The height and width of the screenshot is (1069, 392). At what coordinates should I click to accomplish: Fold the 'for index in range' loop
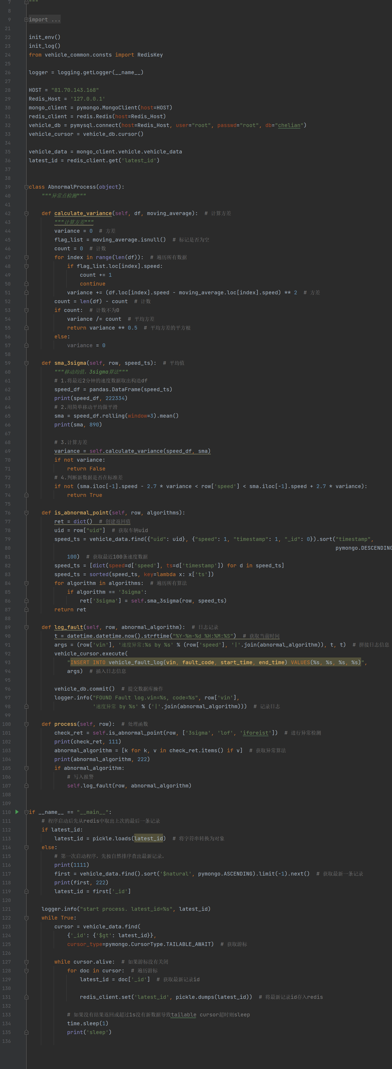(26, 257)
